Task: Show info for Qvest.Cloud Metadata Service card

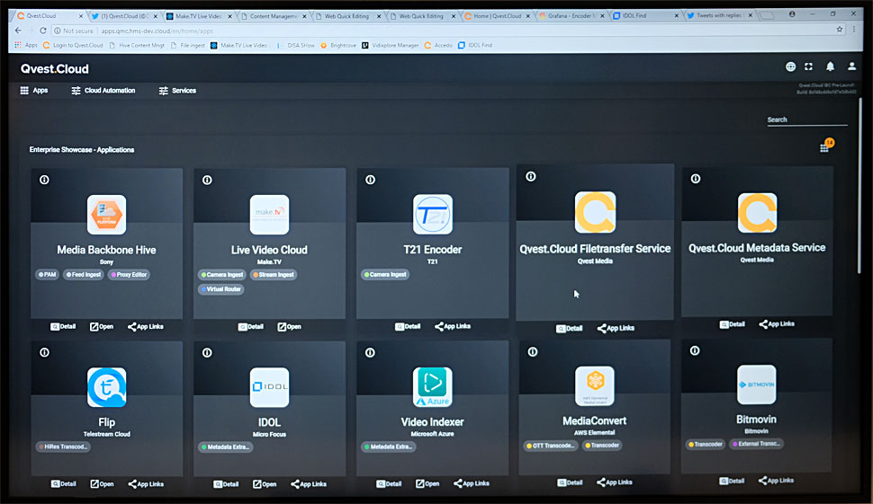Action: [x=696, y=179]
